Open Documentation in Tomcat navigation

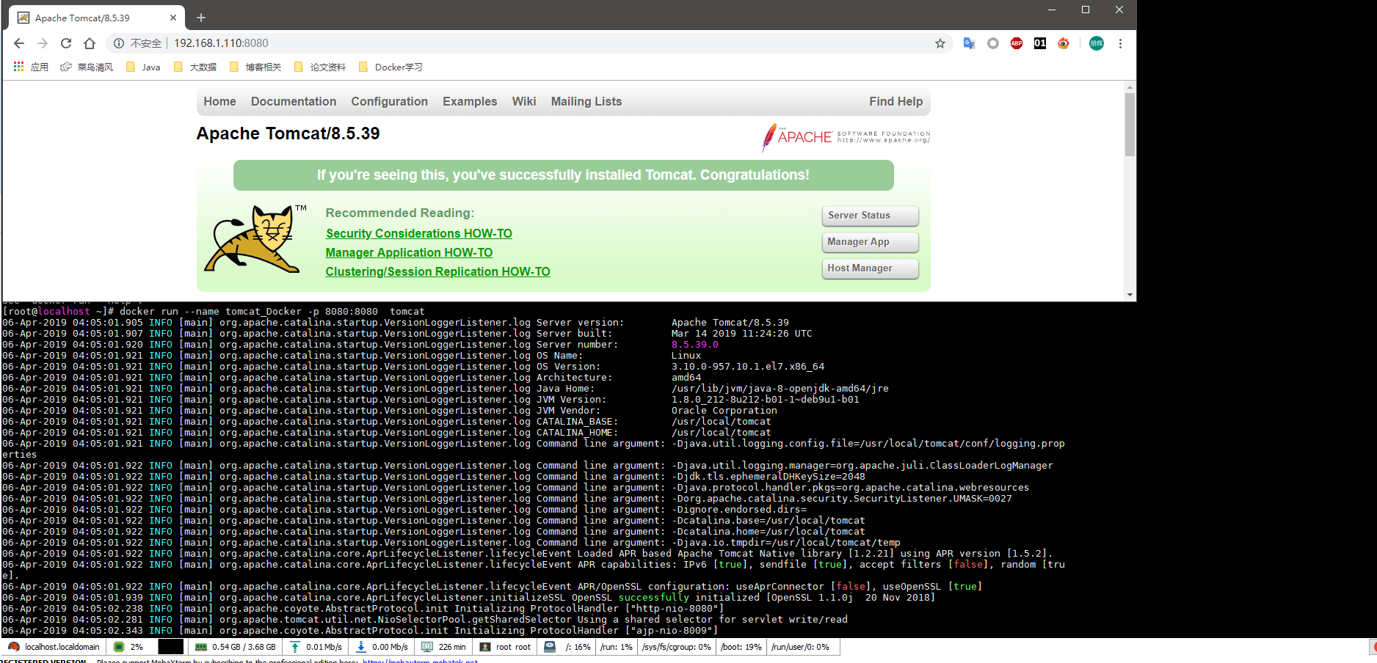click(294, 101)
